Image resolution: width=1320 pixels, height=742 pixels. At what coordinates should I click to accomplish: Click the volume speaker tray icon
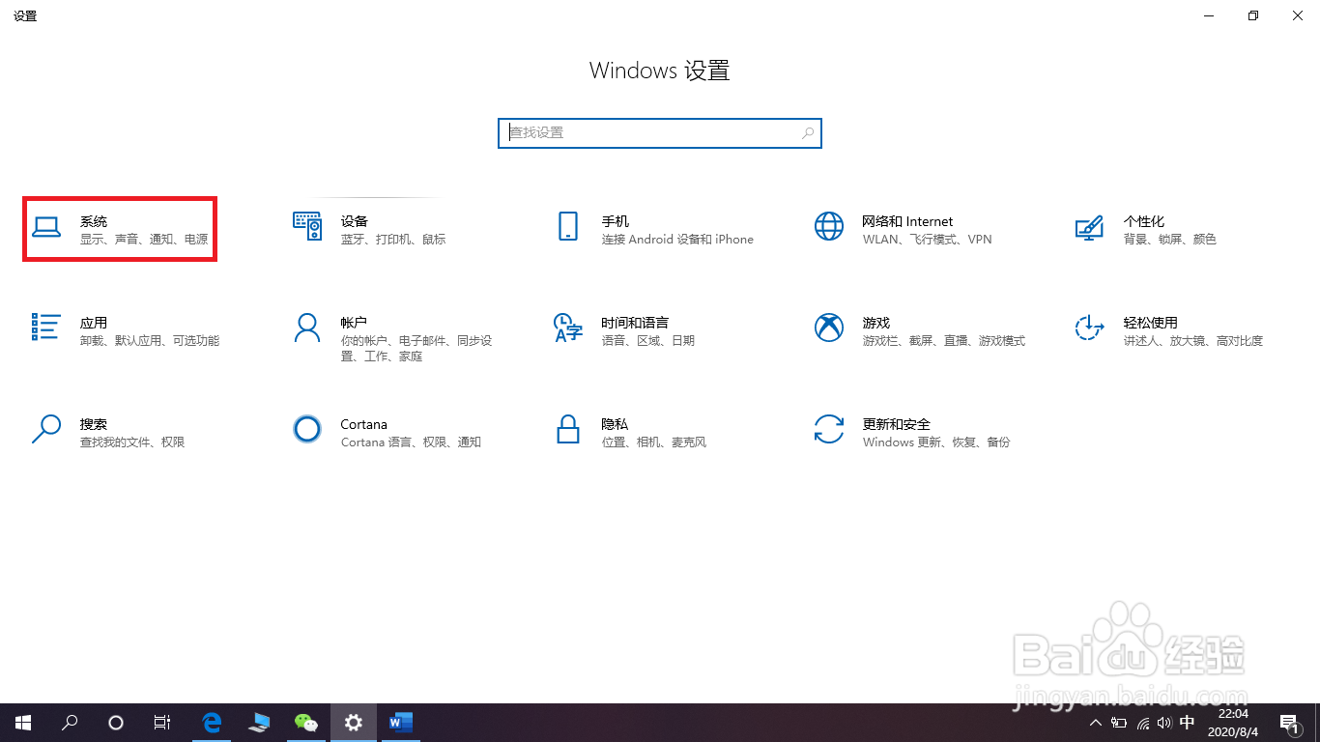(1164, 723)
